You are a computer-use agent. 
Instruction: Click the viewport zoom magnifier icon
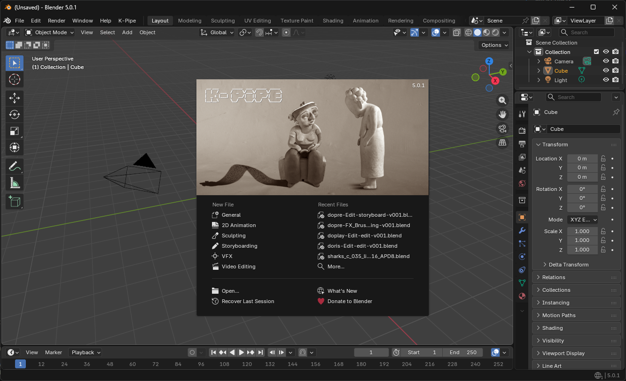point(502,100)
